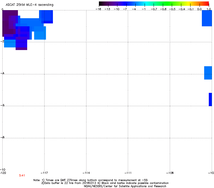Click the latitude axis label '-6'
The width and height of the screenshot is (214, 188).
[x=2, y=105]
